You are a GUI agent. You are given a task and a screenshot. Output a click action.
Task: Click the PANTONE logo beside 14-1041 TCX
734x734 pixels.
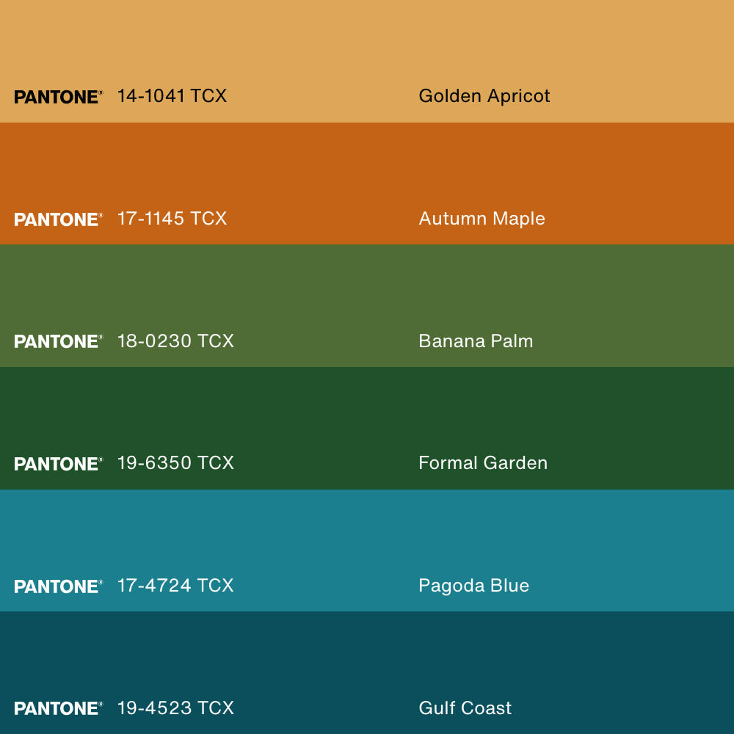[59, 97]
